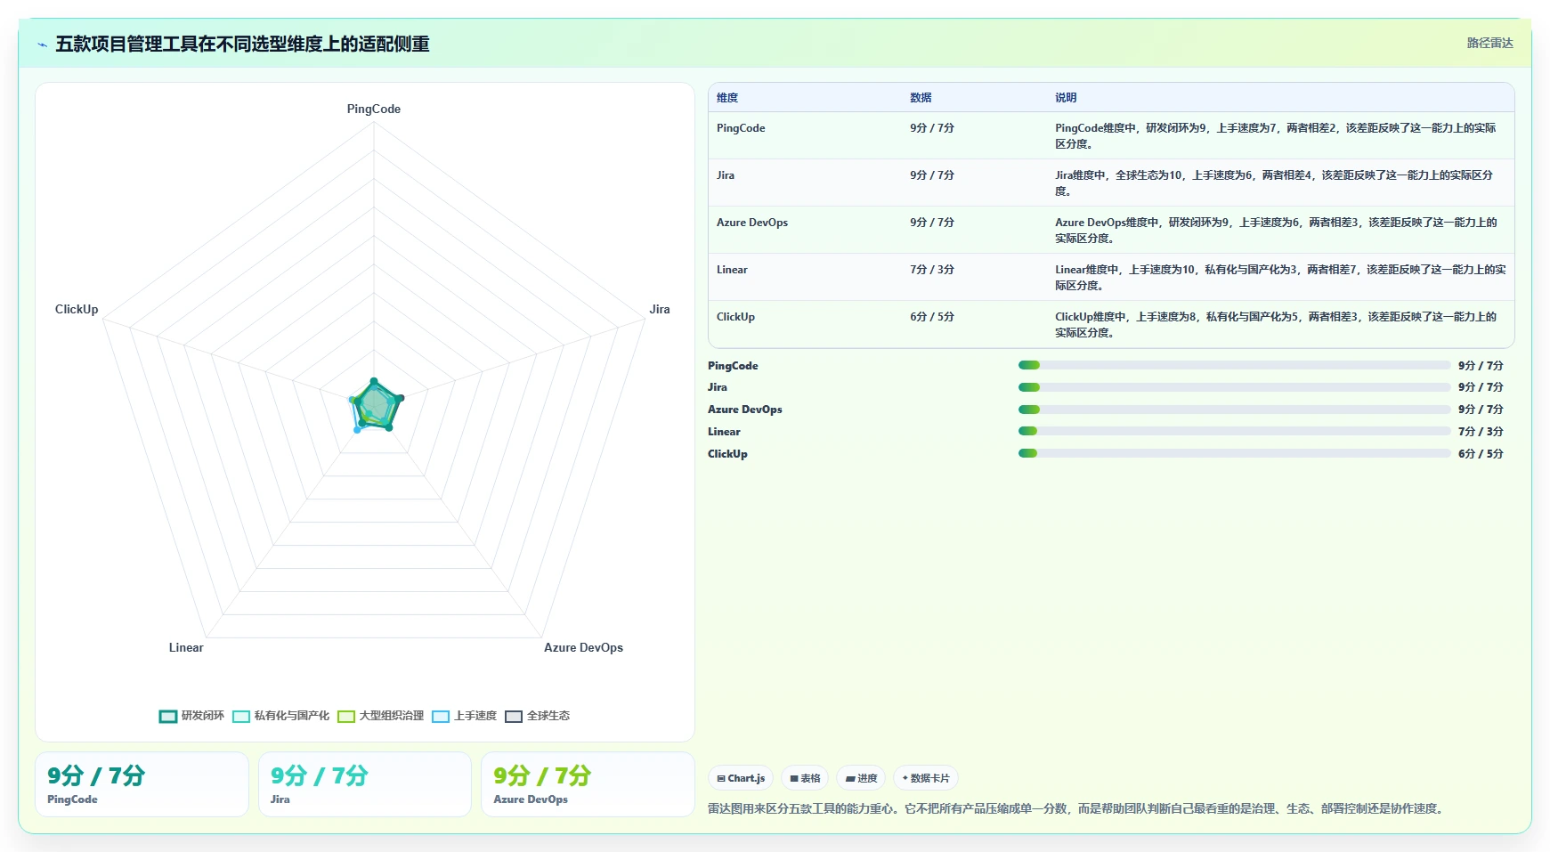Click the 7分 / 3分 value in table
Image resolution: width=1550 pixels, height=852 pixels.
pyautogui.click(x=932, y=270)
